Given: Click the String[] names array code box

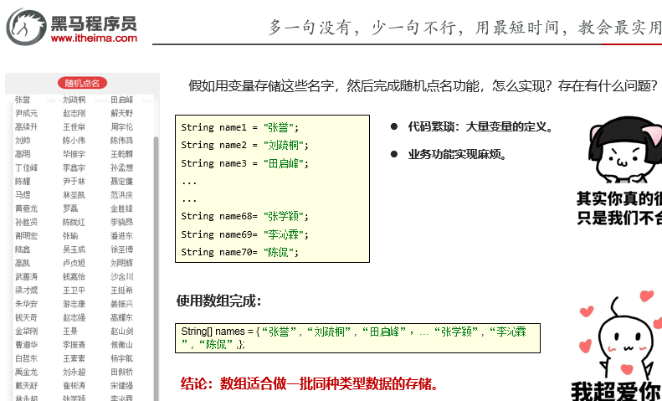Looking at the screenshot, I should [x=357, y=338].
